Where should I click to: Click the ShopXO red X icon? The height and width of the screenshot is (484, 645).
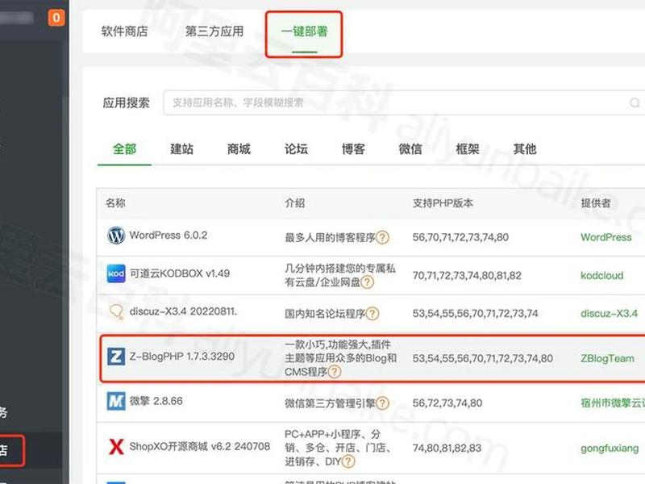(x=116, y=447)
